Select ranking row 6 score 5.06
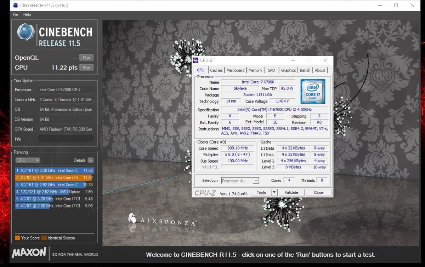Viewport: 425px width, 267px height. coord(55,206)
